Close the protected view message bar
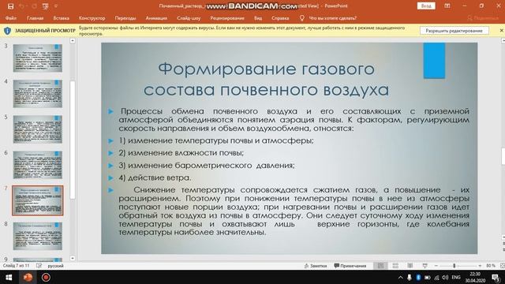 [x=502, y=30]
